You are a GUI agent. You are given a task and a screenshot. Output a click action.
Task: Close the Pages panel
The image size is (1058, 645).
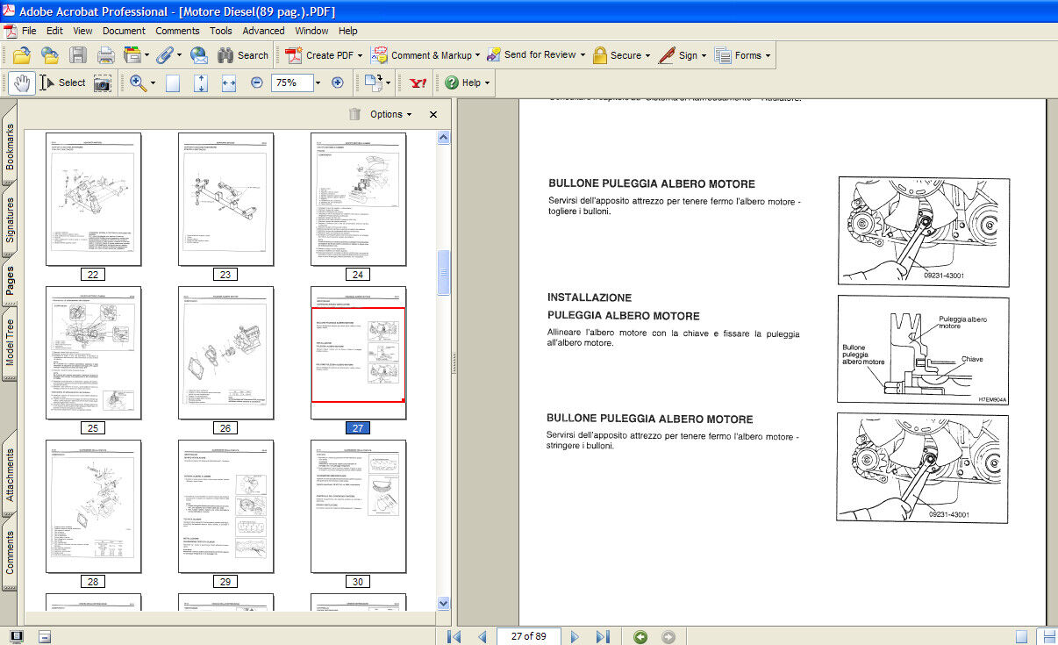point(433,114)
